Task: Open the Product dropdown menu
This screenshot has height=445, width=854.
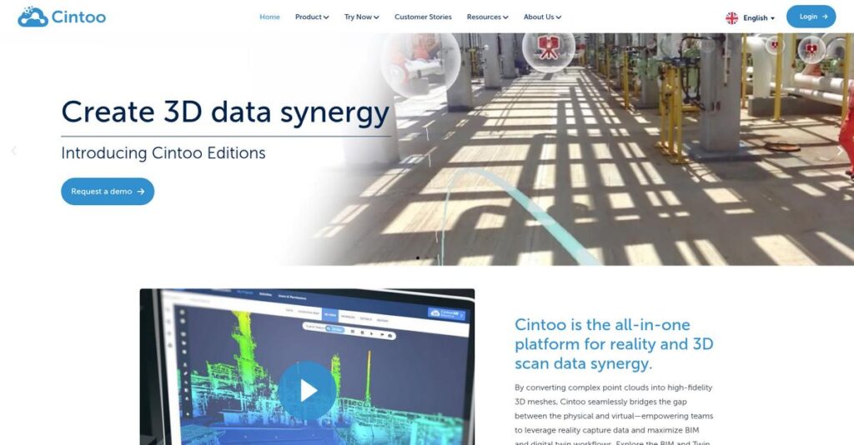Action: coord(312,17)
